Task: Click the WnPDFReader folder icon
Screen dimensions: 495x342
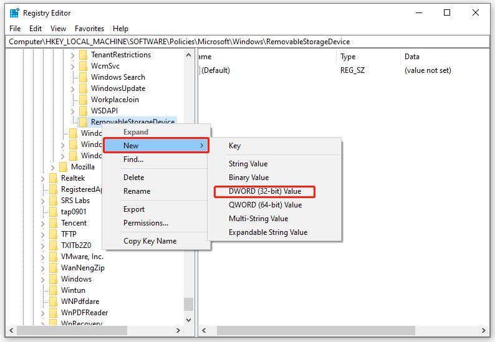Action: 54,313
